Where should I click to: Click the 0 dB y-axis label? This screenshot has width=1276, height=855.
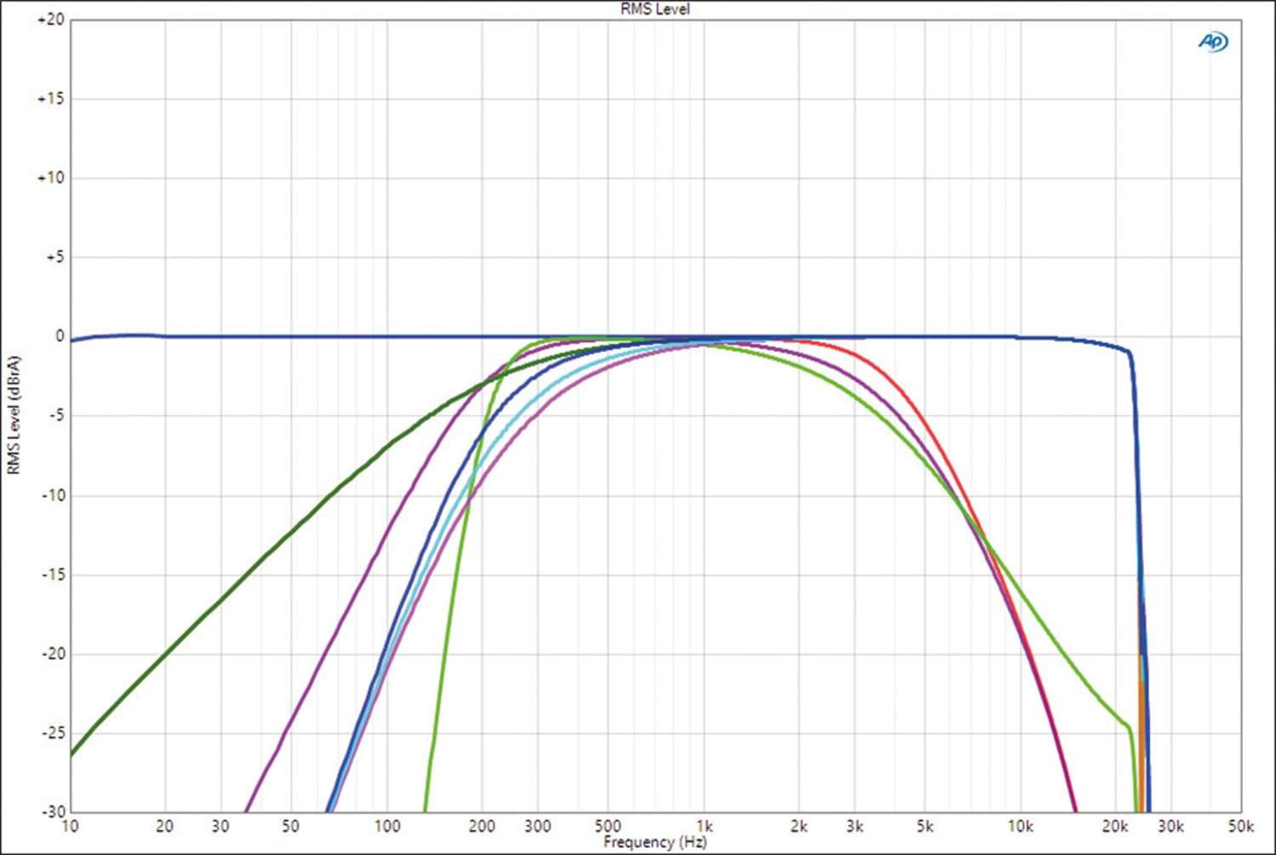(60, 336)
